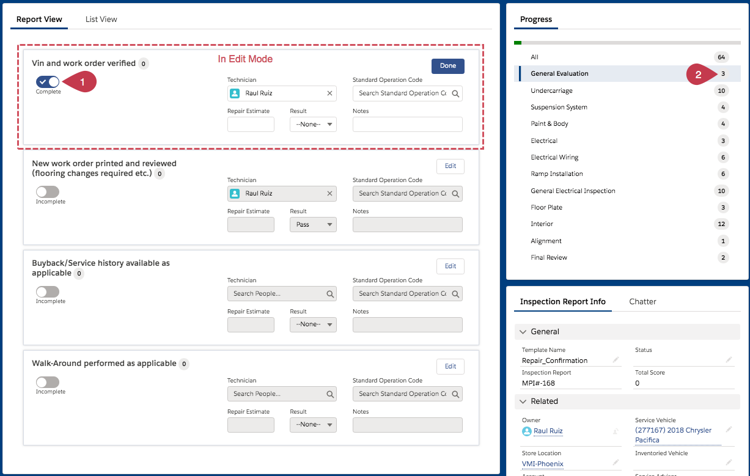Click Edit for New work order printed row
This screenshot has height=476, width=750.
coord(450,166)
